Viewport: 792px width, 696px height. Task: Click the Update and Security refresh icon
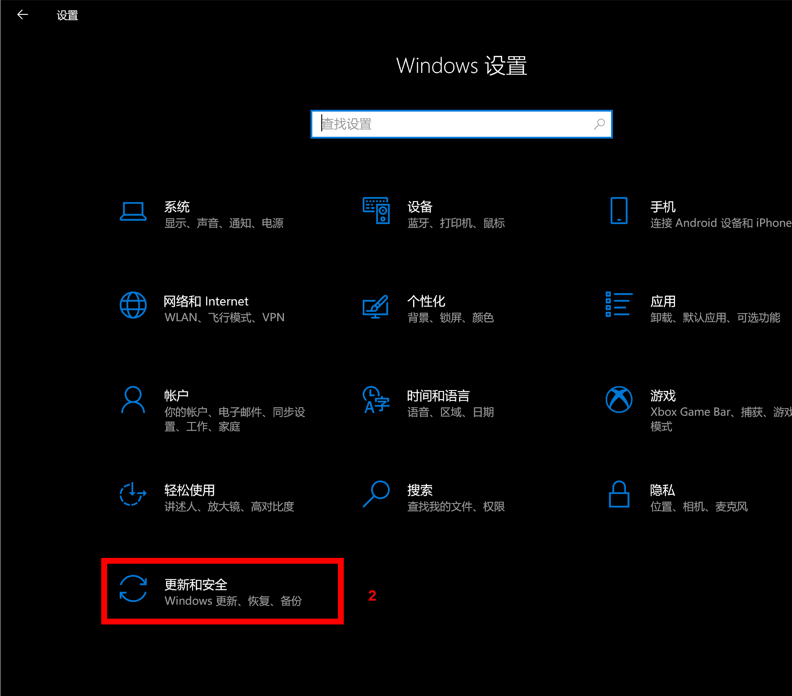[133, 588]
